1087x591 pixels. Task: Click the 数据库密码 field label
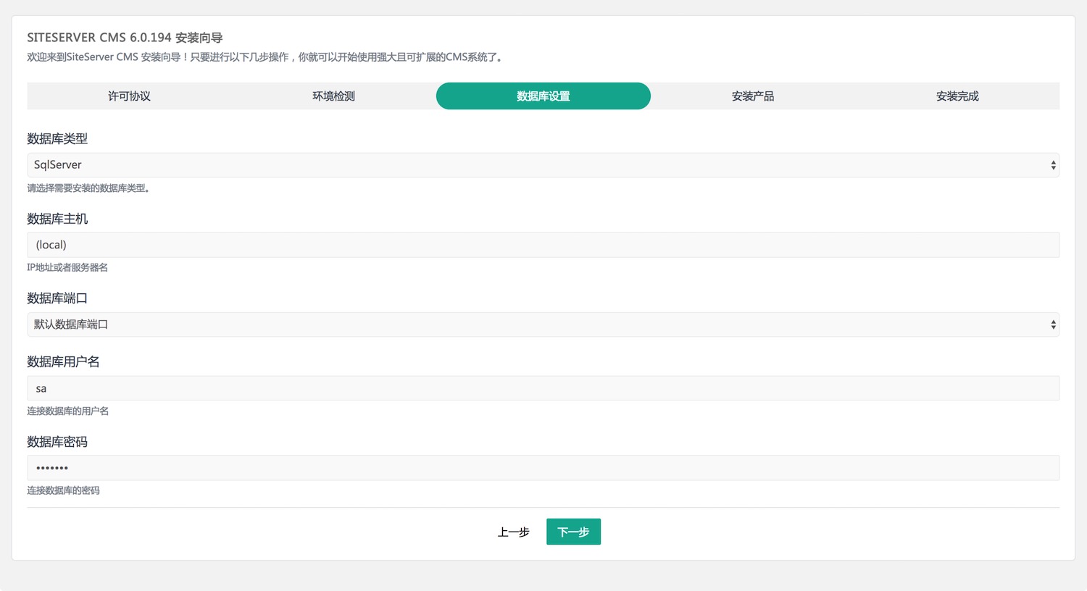[x=57, y=442]
